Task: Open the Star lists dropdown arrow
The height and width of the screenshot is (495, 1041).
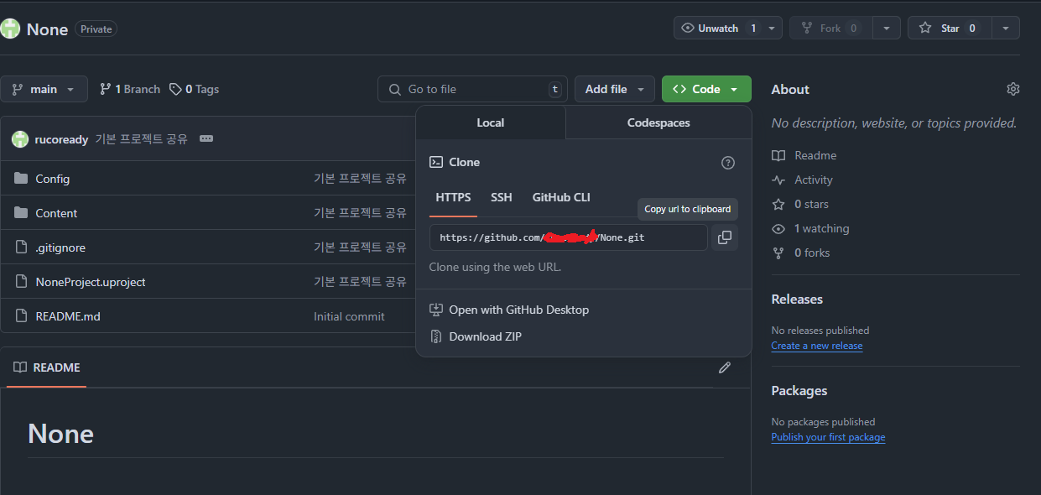Action: click(1006, 28)
